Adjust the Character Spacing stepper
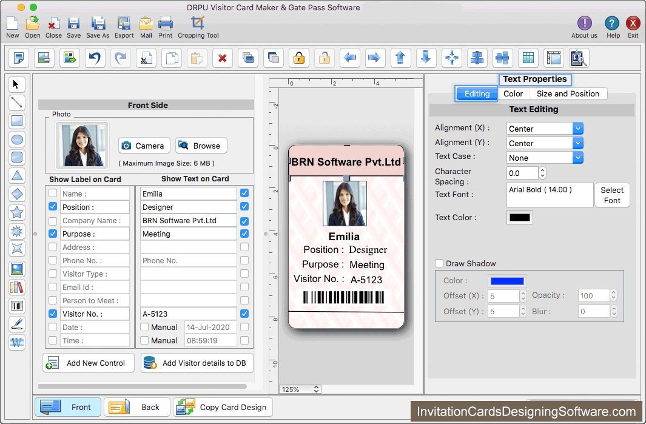Image resolution: width=646 pixels, height=424 pixels. click(543, 173)
